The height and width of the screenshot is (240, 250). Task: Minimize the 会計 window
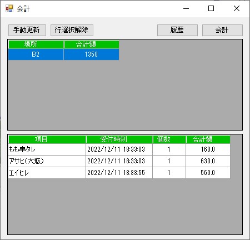click(186, 8)
